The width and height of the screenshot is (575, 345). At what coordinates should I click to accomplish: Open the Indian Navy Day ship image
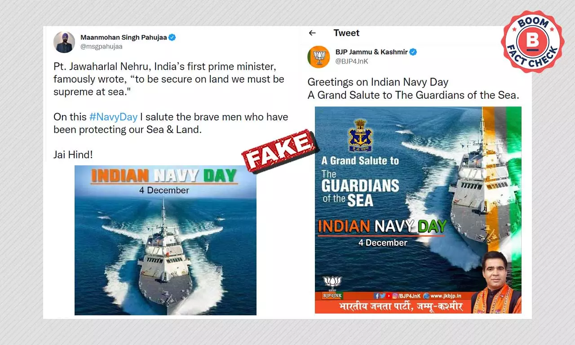click(x=165, y=240)
